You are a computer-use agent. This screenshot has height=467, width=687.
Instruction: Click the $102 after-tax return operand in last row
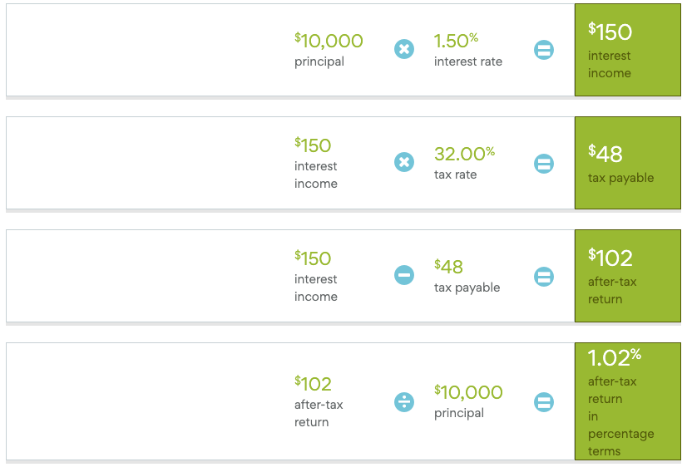click(314, 384)
